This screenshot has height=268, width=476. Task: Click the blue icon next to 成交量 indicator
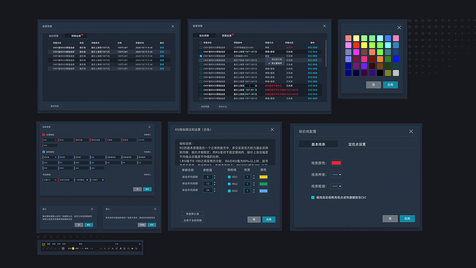point(55,157)
